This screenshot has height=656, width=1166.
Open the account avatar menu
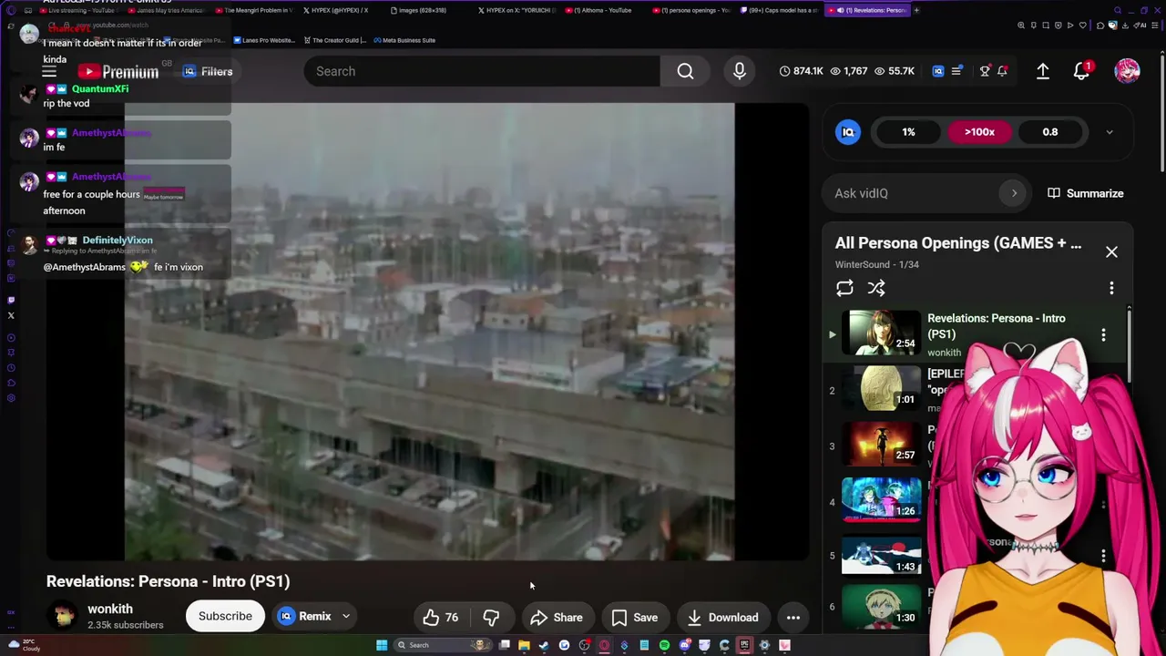[x=1127, y=71]
